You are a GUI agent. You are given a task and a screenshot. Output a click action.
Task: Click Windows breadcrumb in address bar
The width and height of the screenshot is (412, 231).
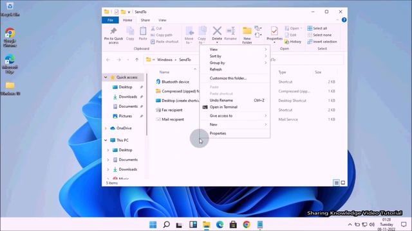[x=165, y=60]
